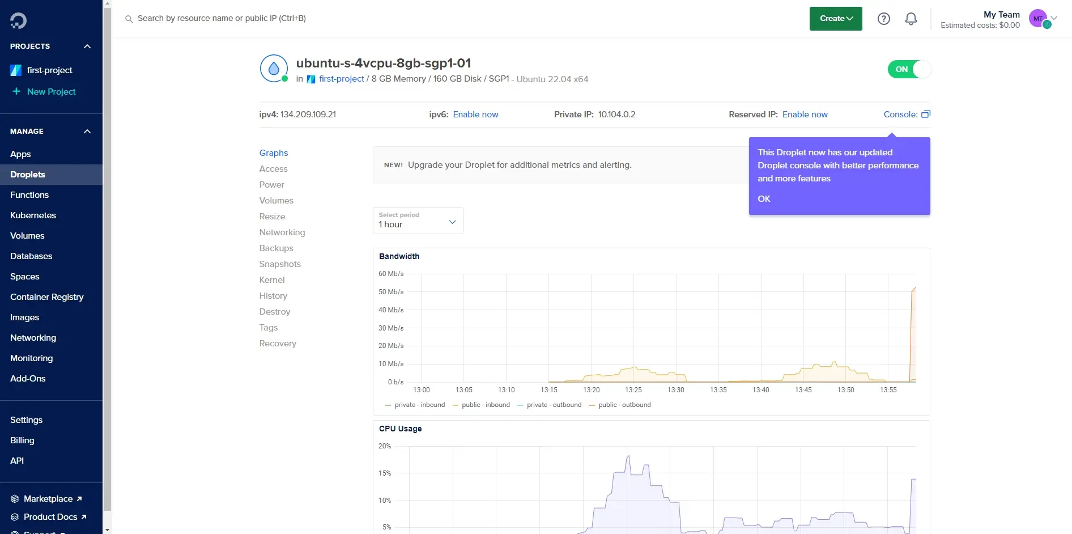Open the Create dropdown button
The image size is (1072, 534).
coord(836,19)
